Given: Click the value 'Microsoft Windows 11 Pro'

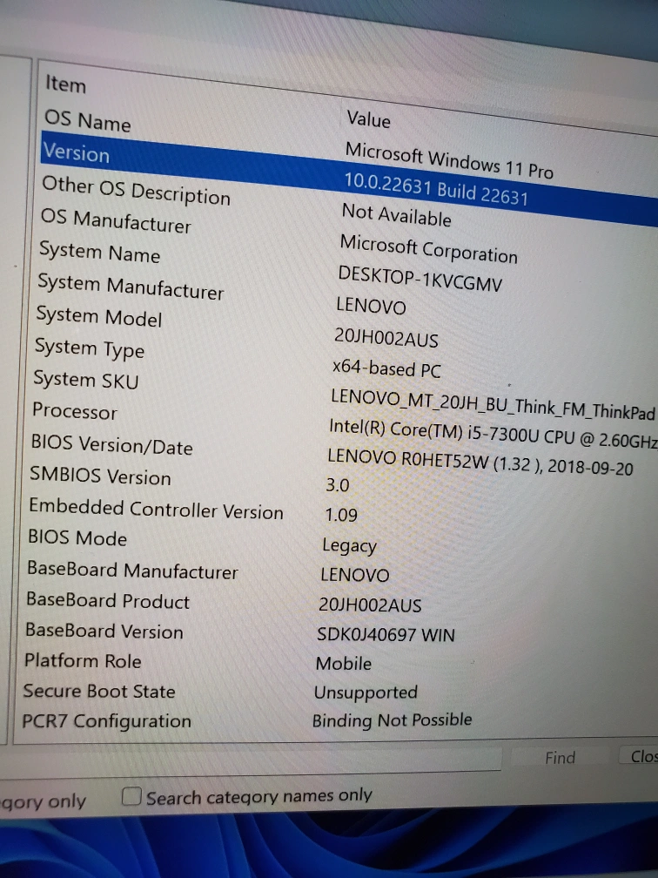Looking at the screenshot, I should click(x=449, y=159).
